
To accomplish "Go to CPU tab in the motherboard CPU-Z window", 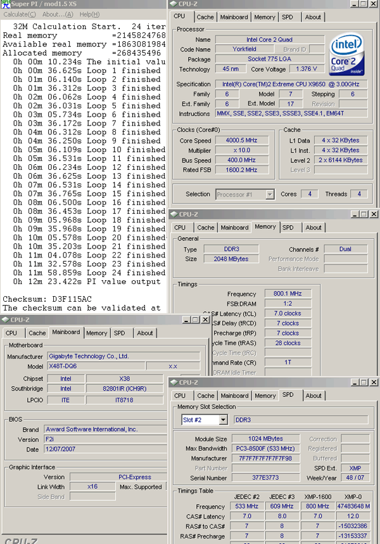I will [11, 333].
